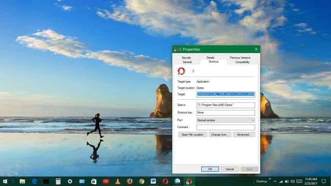Switch to the Details tab
The height and width of the screenshot is (186, 331).
coord(210,57)
